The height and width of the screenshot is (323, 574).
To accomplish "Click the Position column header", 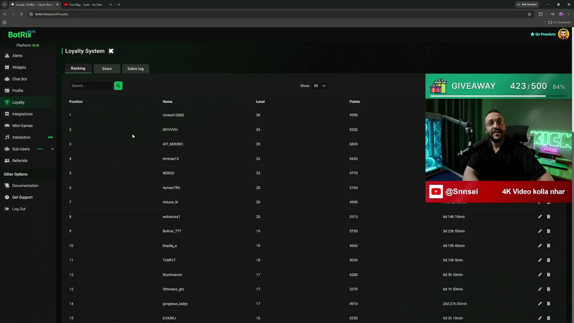I will (76, 102).
